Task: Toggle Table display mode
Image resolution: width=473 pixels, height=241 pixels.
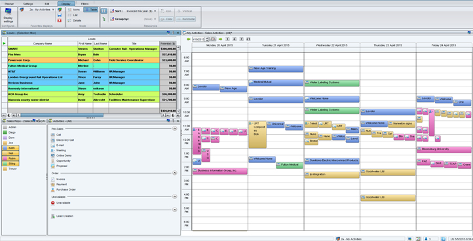Action: pyautogui.click(x=91, y=10)
